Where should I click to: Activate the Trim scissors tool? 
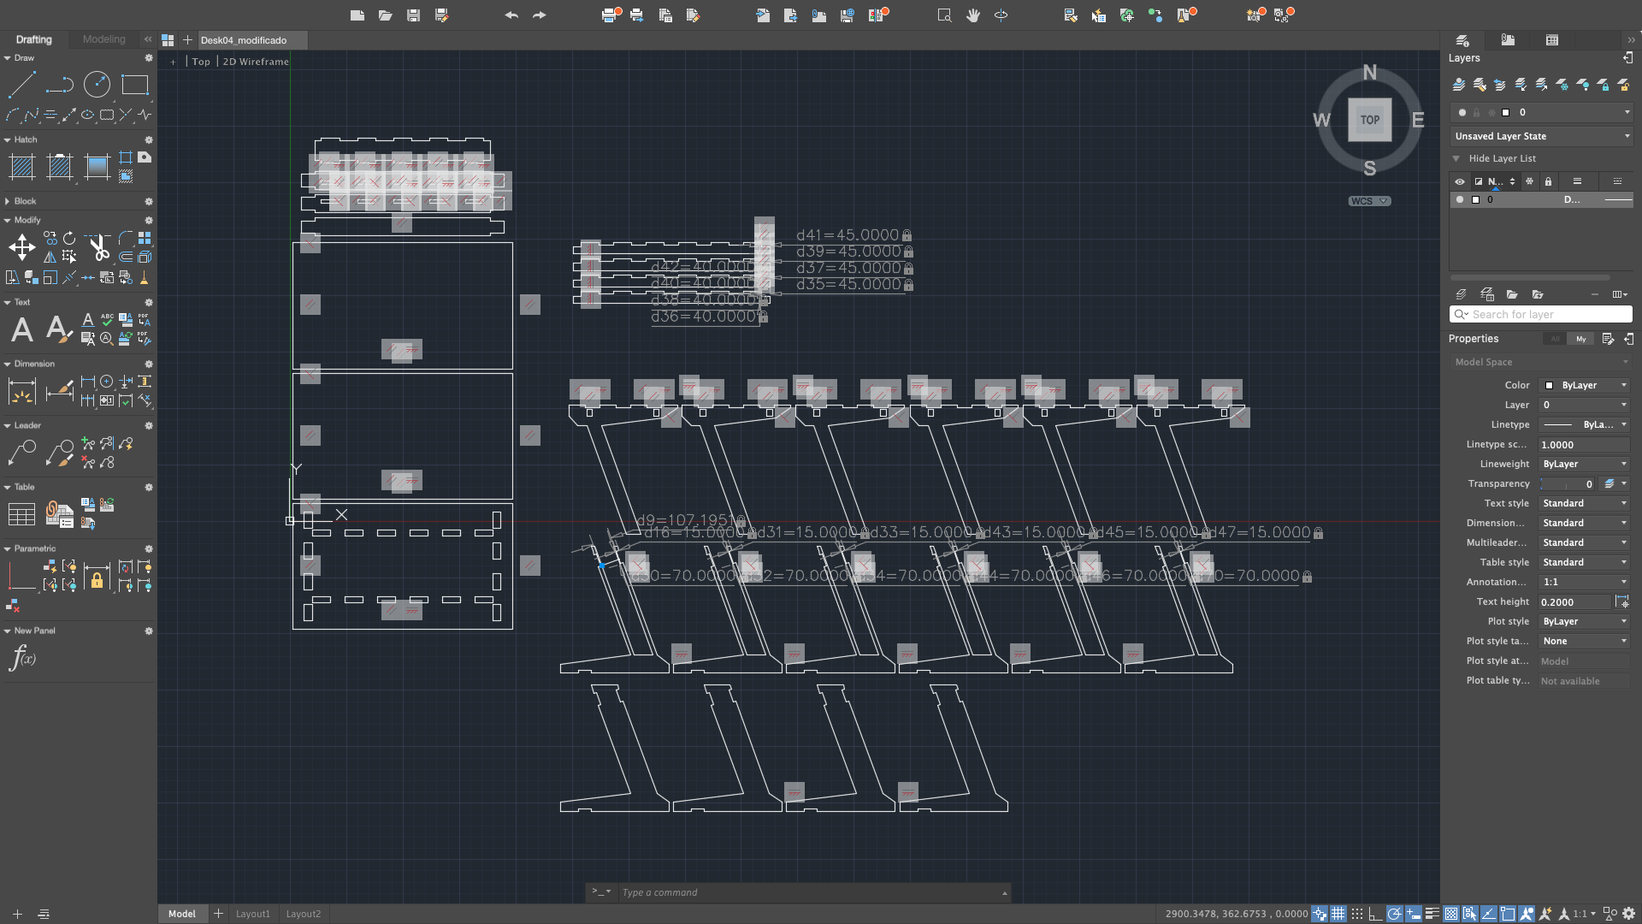point(99,248)
